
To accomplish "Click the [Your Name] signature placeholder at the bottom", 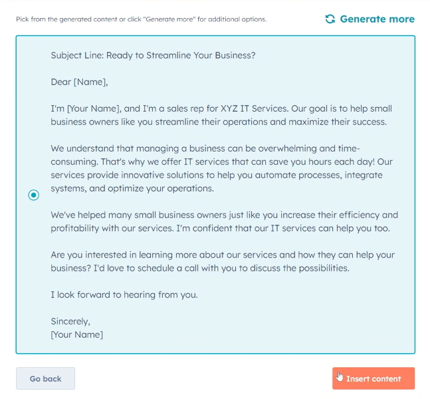I will [x=77, y=334].
